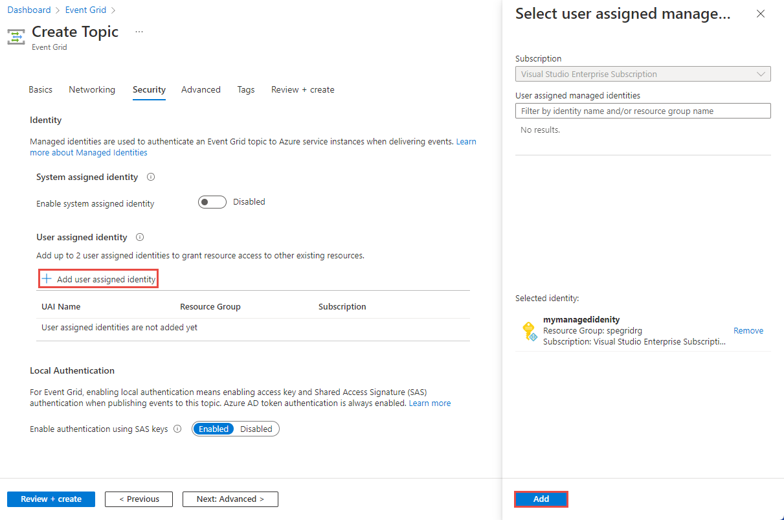The image size is (784, 520).
Task: Toggle Enable system assigned identity switch
Action: tap(212, 201)
